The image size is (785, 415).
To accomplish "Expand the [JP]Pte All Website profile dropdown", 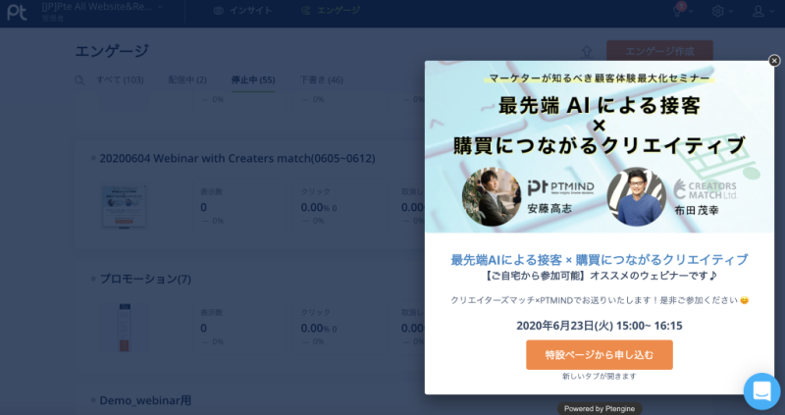I will 103,7.
